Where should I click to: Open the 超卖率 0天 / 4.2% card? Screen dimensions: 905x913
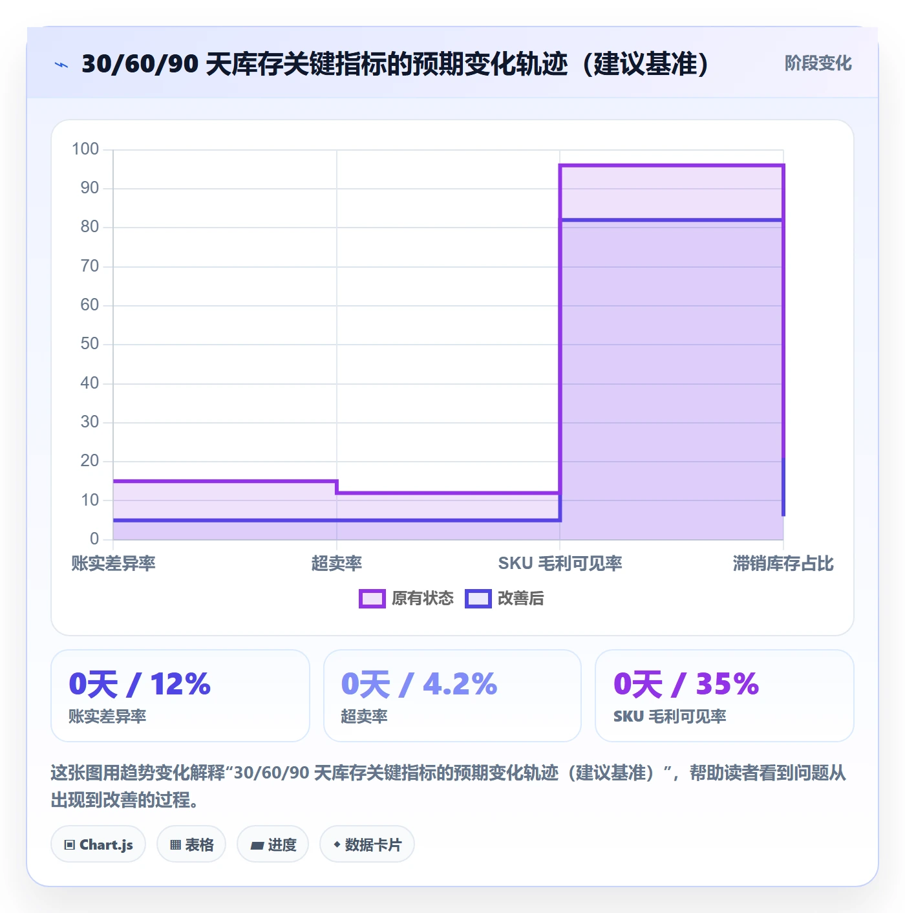tap(452, 696)
